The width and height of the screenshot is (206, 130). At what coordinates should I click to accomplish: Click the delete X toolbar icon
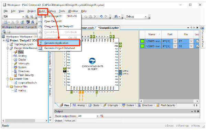click(x=95, y=16)
